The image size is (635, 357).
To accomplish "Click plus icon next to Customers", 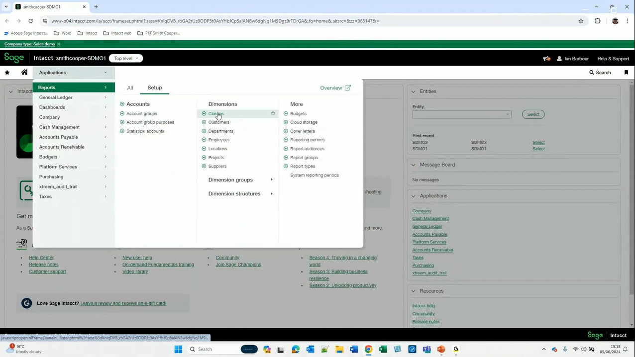I will (x=204, y=122).
